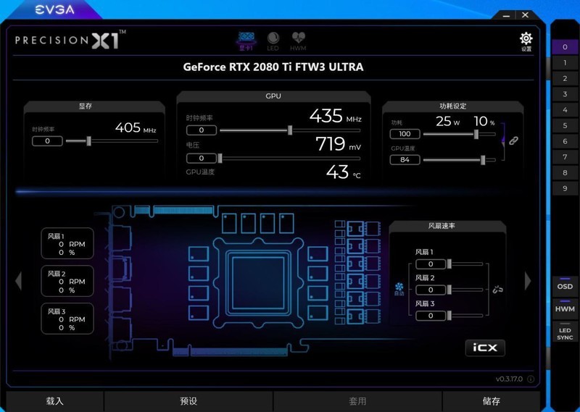The width and height of the screenshot is (580, 412).
Task: Click the EVGA logo in title bar
Action: point(55,9)
